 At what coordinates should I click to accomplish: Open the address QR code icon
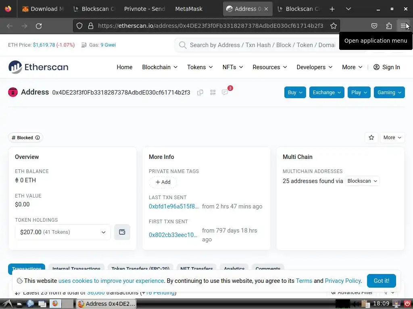click(213, 93)
